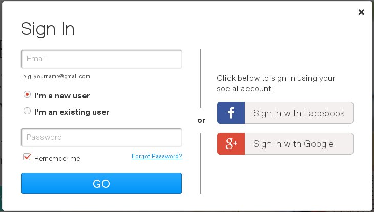Viewport: 374px width, 212px height.
Task: Select the I'm a new user radio button
Action: (x=27, y=94)
